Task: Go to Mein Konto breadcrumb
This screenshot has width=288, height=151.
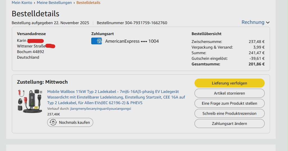Action: [x=22, y=3]
